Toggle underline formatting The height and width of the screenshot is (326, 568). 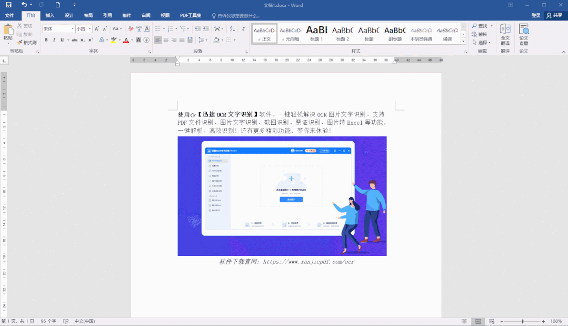[62, 40]
